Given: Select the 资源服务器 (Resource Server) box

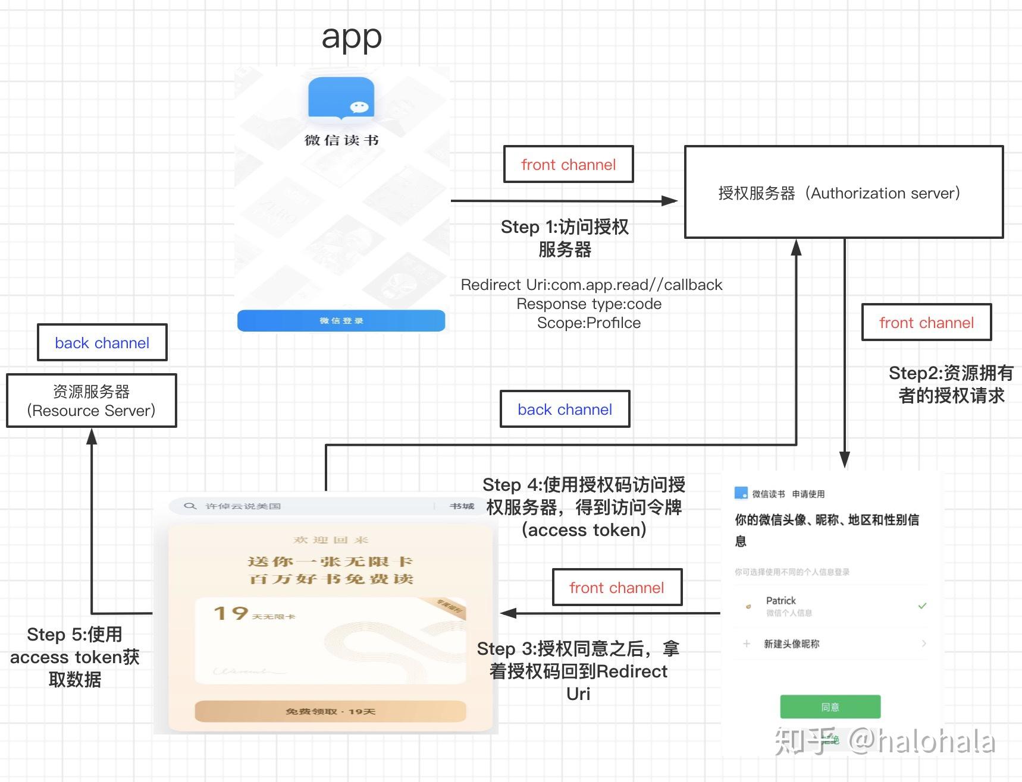Looking at the screenshot, I should [x=92, y=401].
